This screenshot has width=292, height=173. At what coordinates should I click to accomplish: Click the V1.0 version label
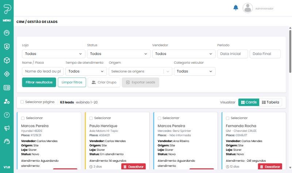7,167
